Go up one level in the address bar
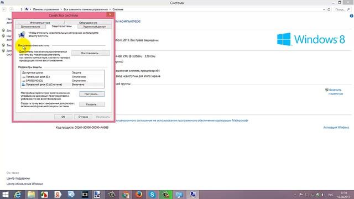This screenshot has width=354, height=199. 22,9
